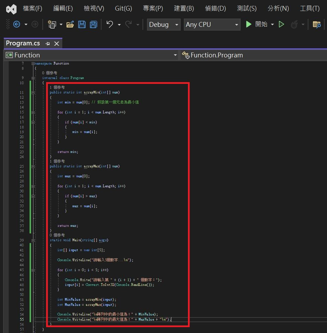Navigate backward with the back arrow
327x333 pixels.
(17, 24)
